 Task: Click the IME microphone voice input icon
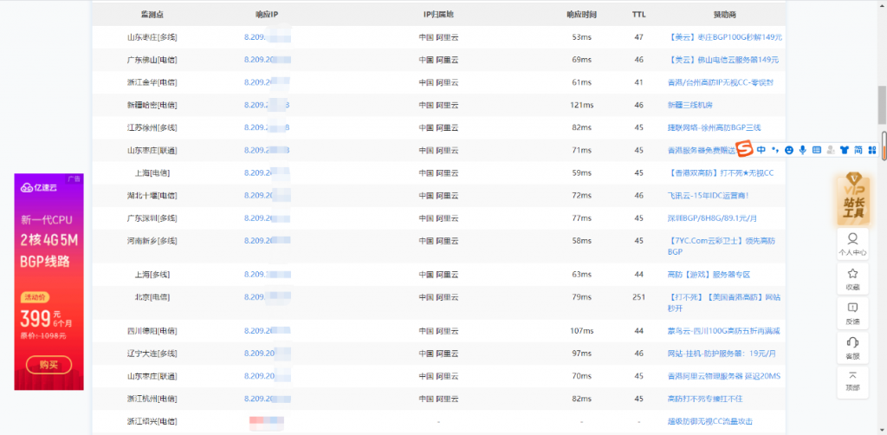(803, 150)
